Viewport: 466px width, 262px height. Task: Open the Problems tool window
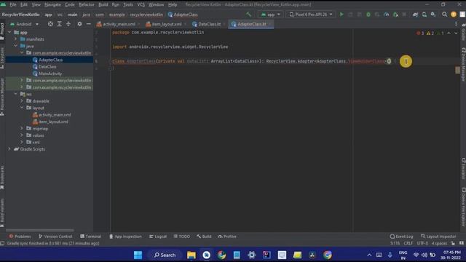point(20,237)
